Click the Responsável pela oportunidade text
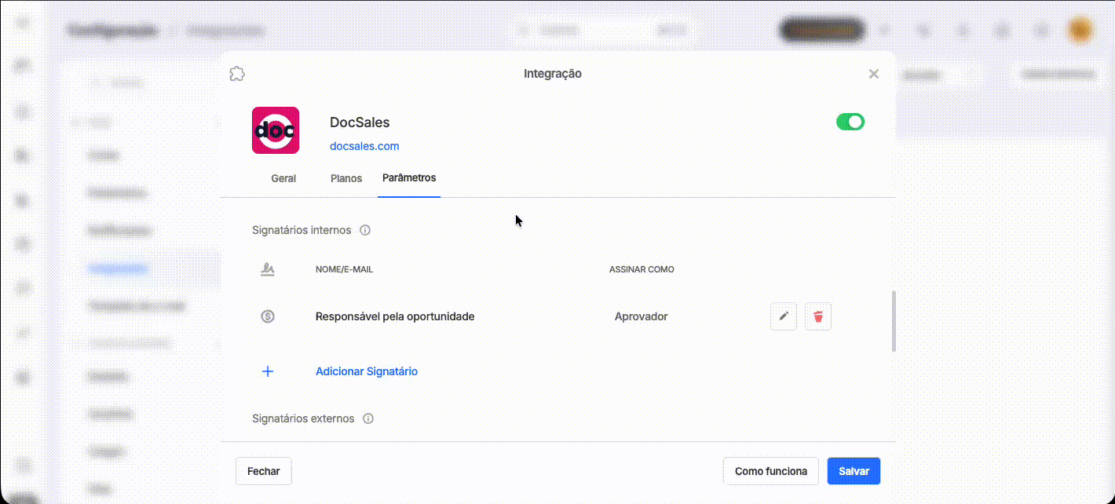 tap(395, 316)
